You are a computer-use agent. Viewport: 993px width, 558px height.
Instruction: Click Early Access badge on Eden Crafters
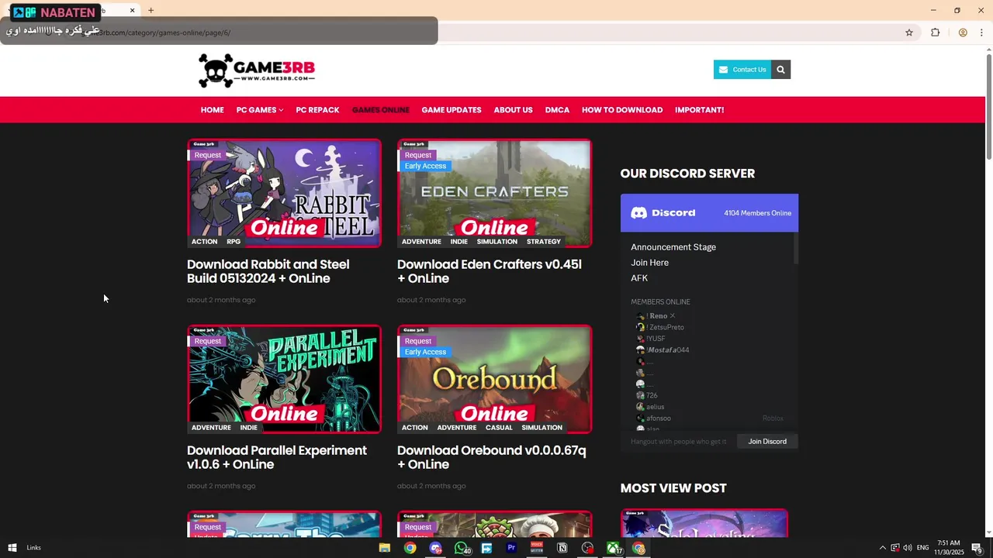pyautogui.click(x=425, y=166)
